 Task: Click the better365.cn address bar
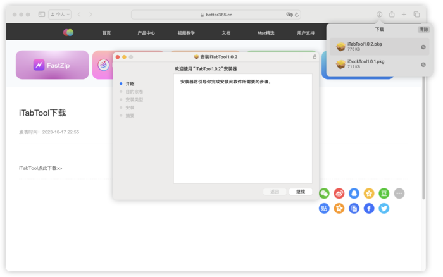click(216, 14)
